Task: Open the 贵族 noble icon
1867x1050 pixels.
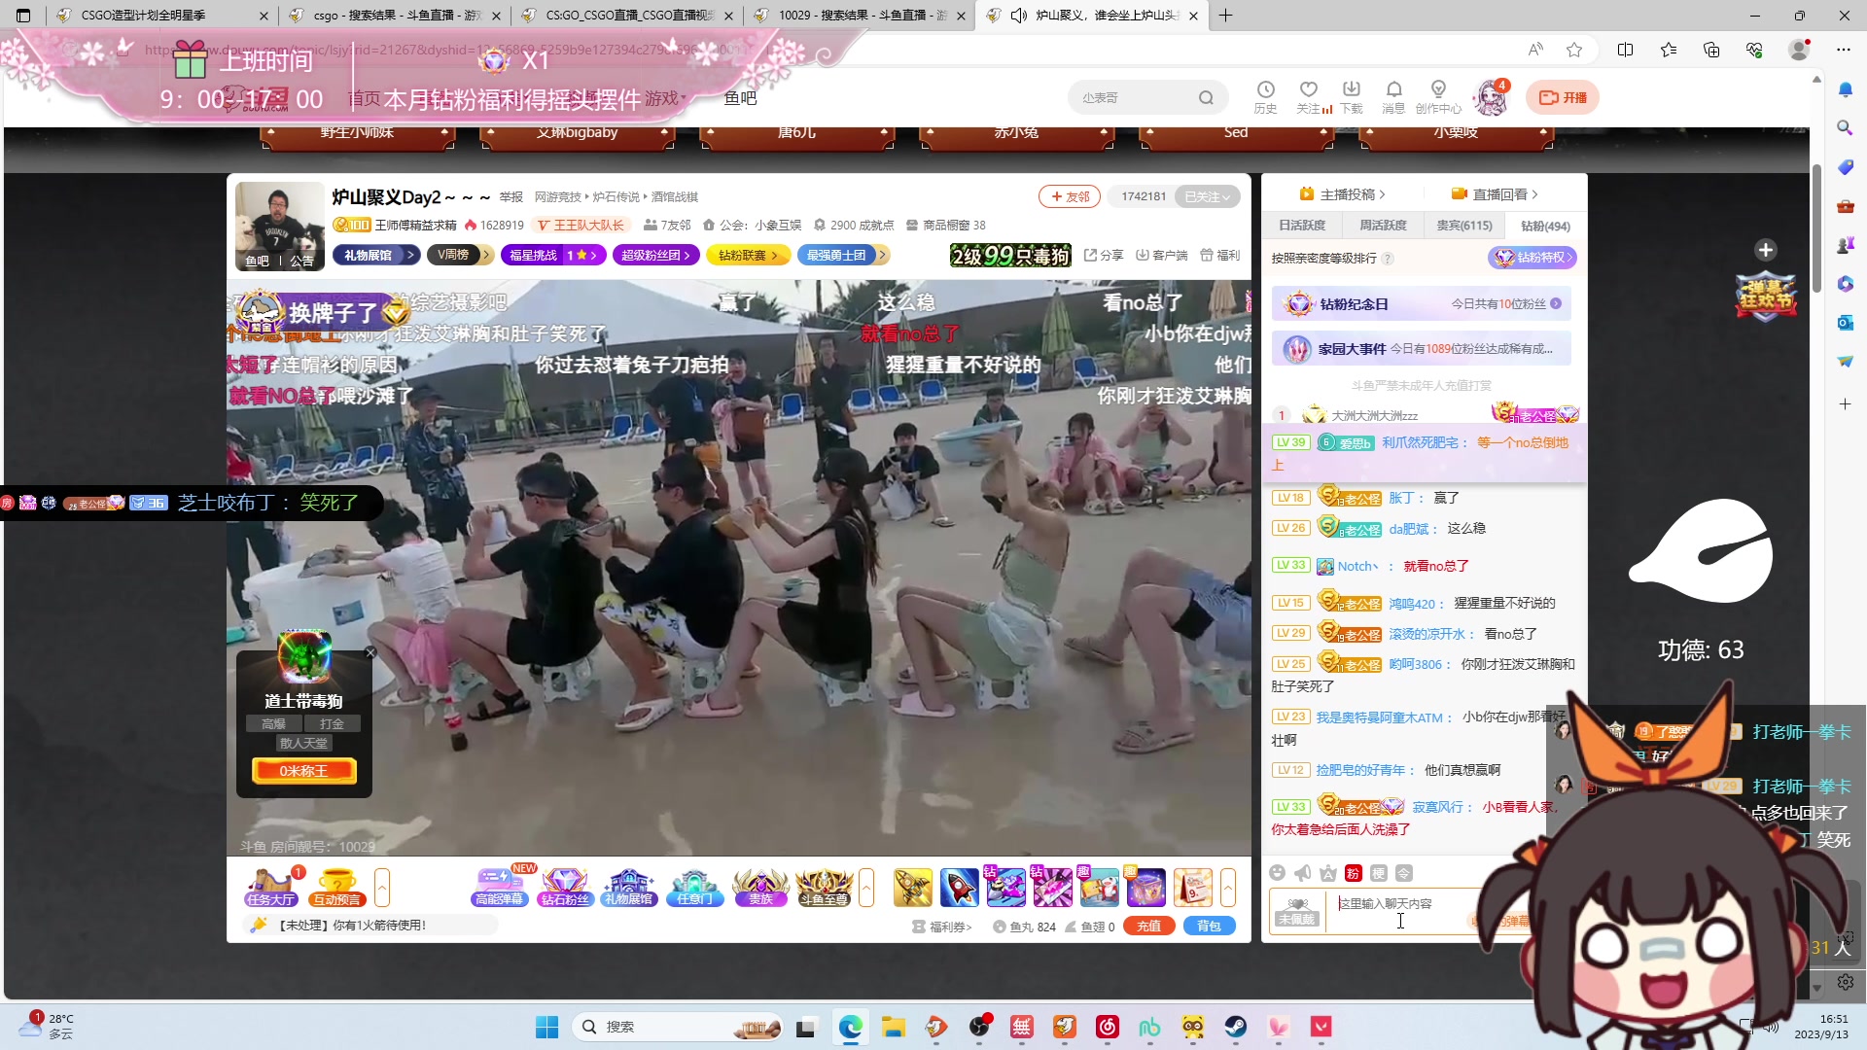Action: point(760,887)
